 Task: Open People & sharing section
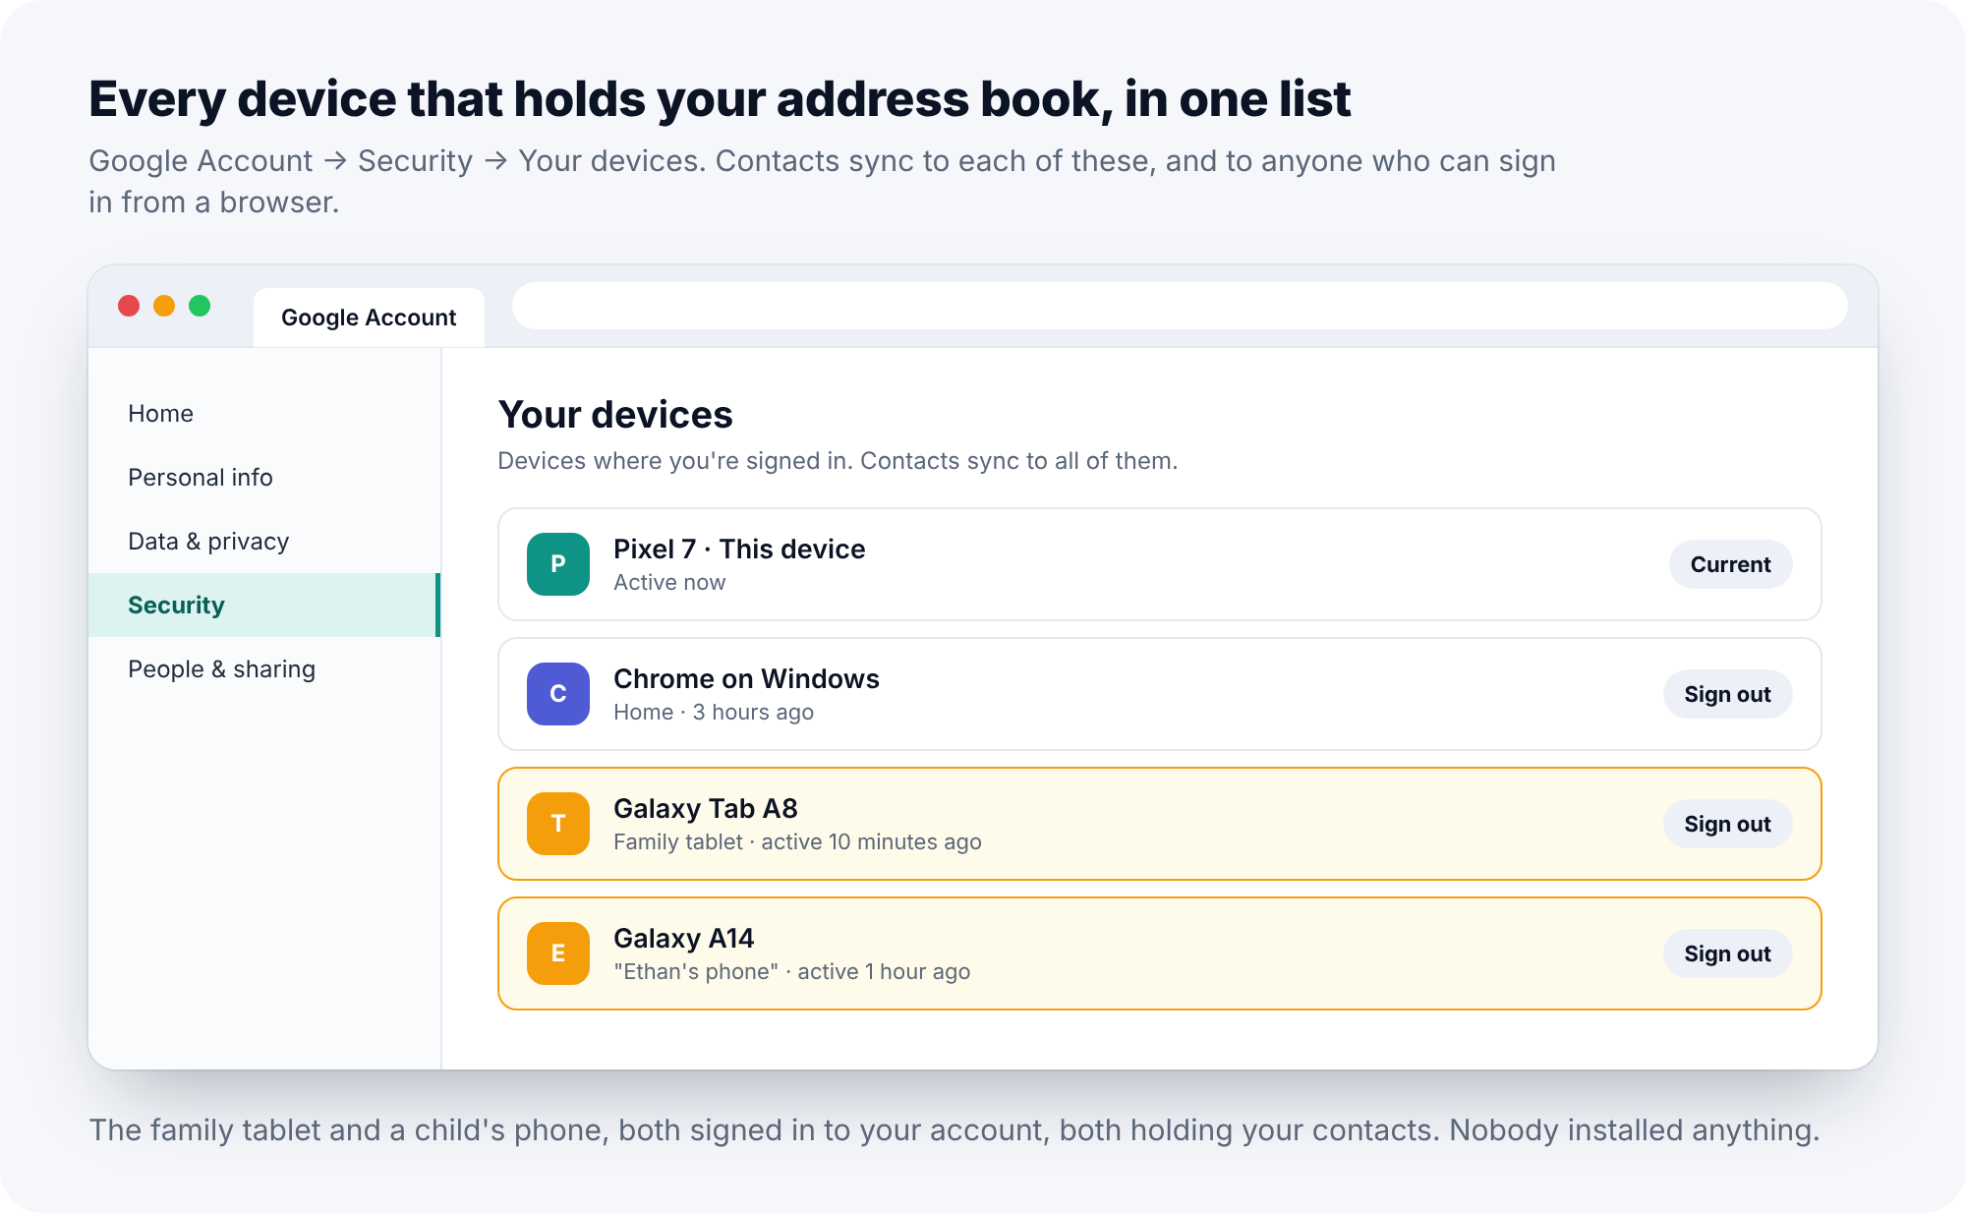[264, 669]
